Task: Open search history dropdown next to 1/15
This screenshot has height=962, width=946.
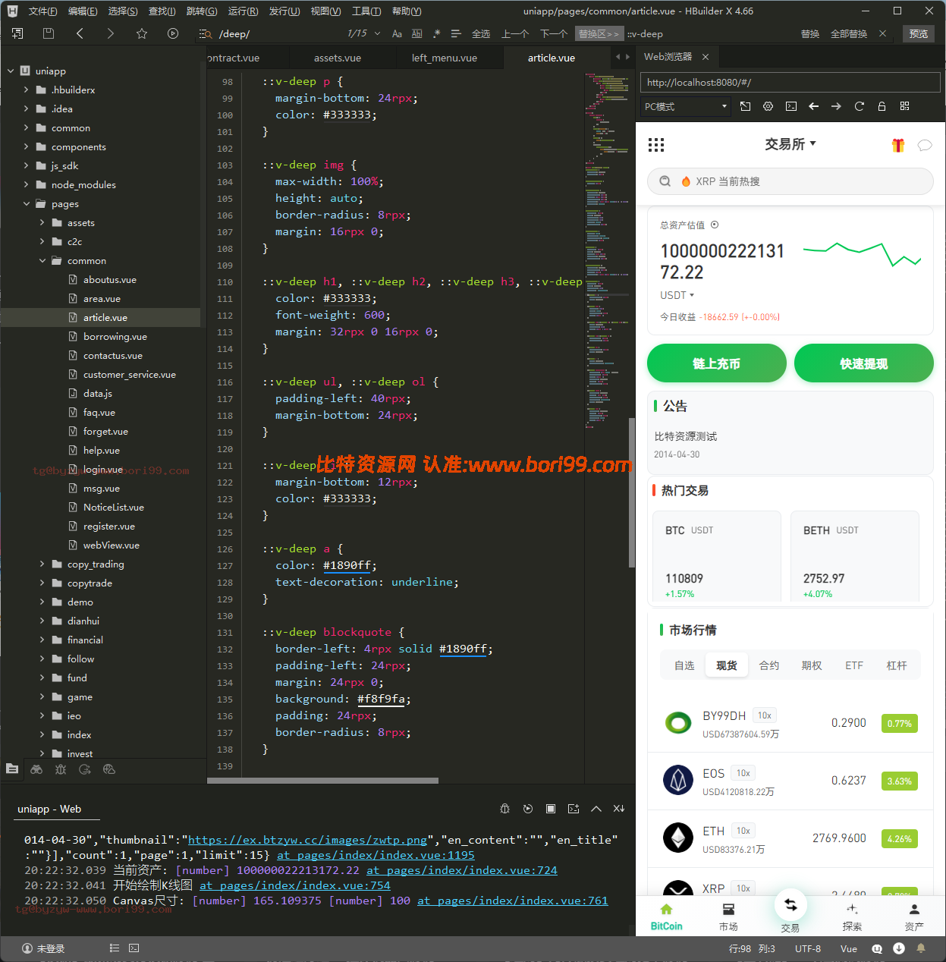Action: pos(378,33)
